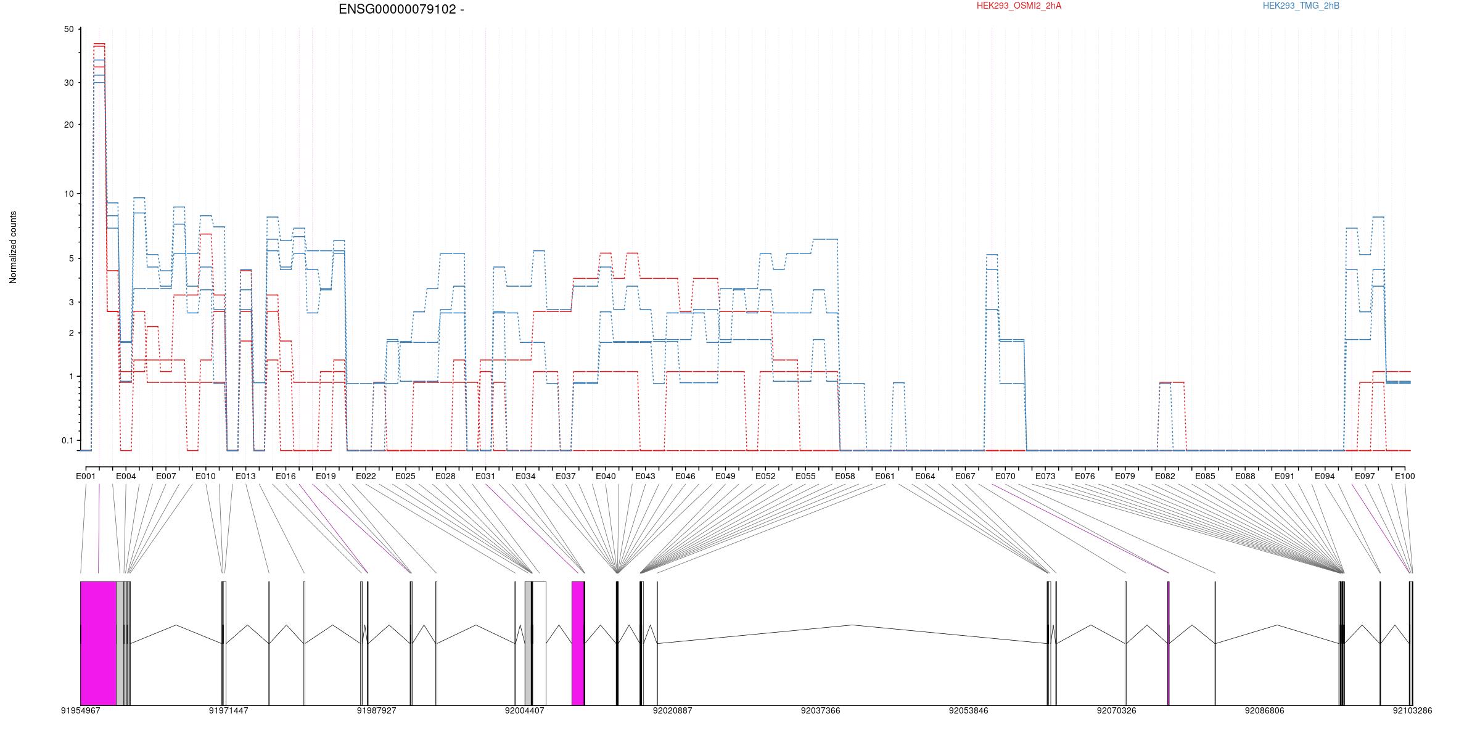Click y-axis tick value 0.1
Screen dimensions: 1480x740
coord(67,440)
